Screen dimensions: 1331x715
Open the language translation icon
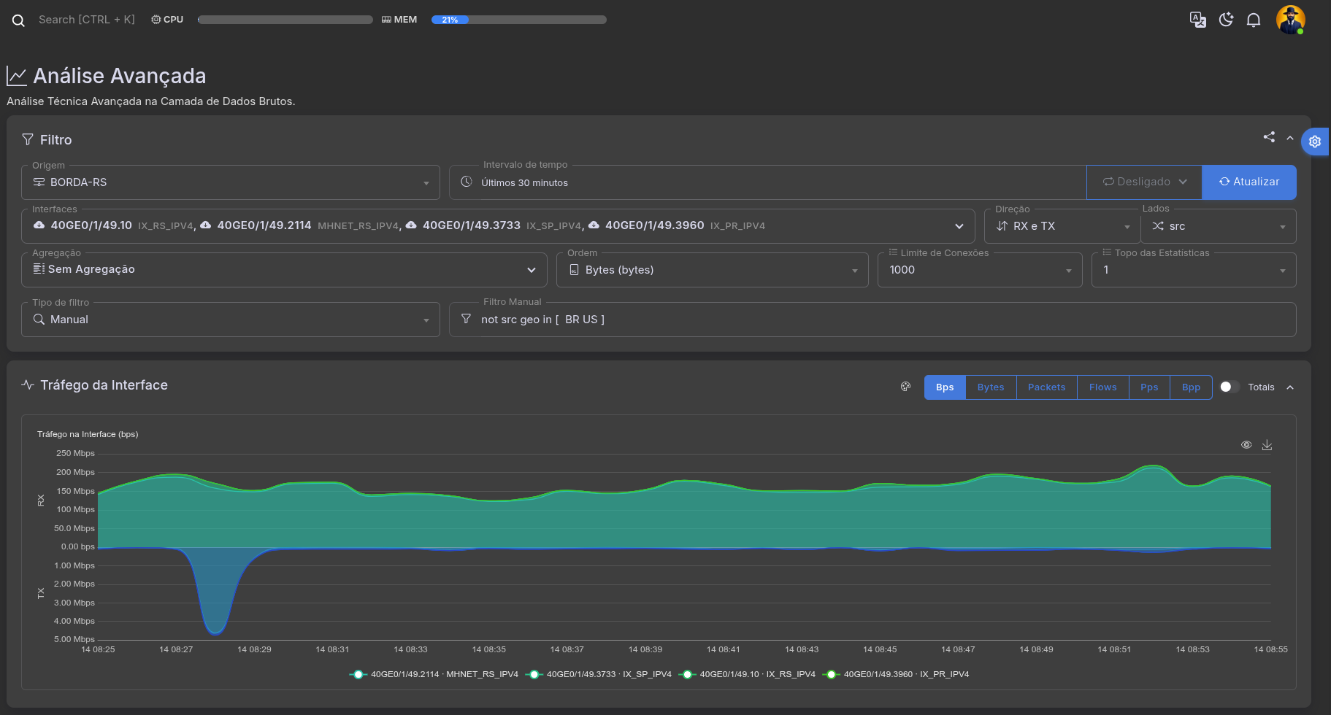[1197, 20]
